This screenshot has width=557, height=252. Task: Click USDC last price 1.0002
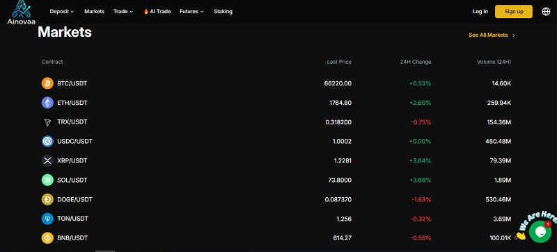342,142
